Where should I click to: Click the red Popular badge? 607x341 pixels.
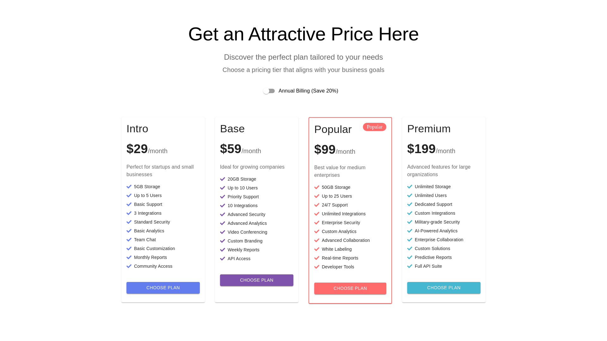point(375,127)
